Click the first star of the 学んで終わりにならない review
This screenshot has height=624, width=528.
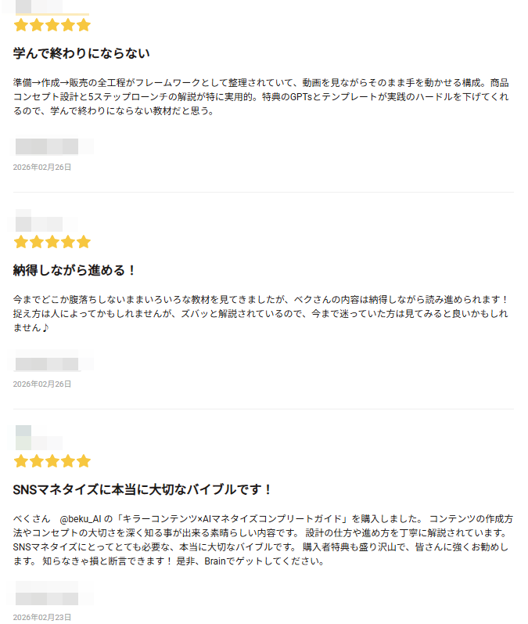click(x=21, y=25)
